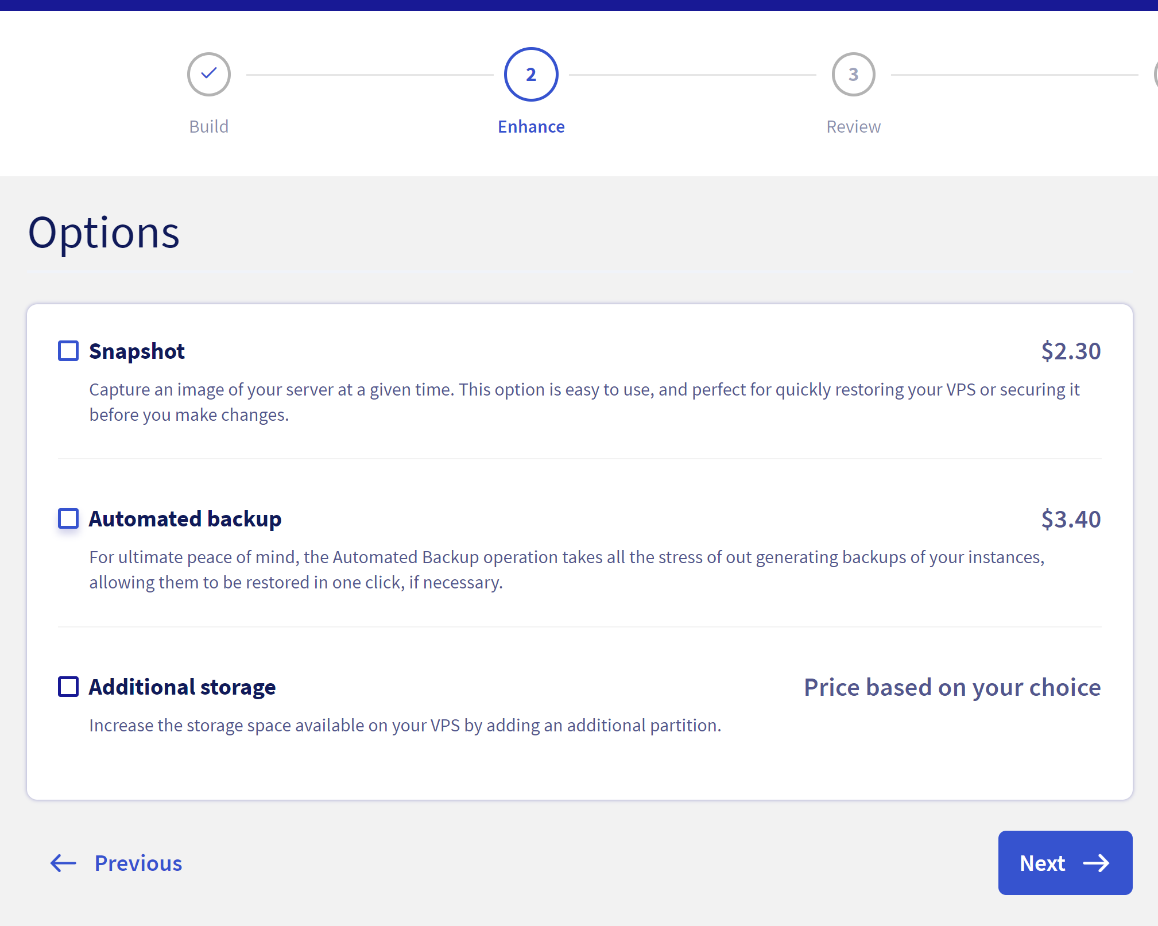Click the completed Build step checkmark circle
The image size is (1158, 926).
[209, 75]
